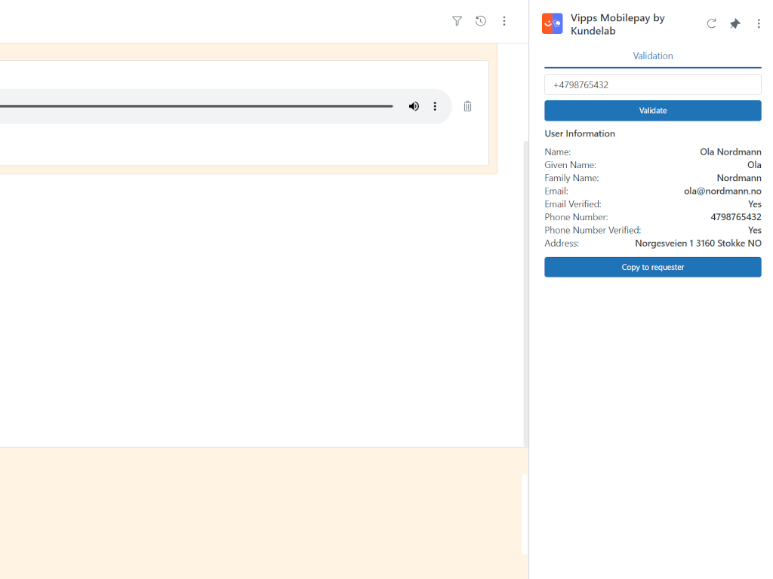
Task: Open the ticket options kebab menu
Action: [504, 21]
